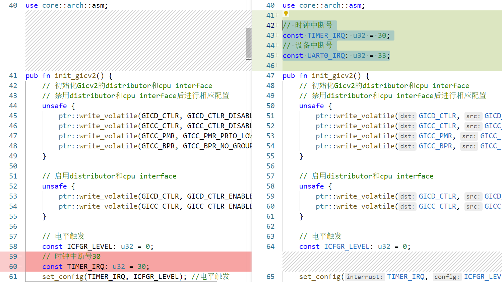The height and width of the screenshot is (282, 502).
Task: Click the config: inlay hint on line 65
Action: [447, 277]
